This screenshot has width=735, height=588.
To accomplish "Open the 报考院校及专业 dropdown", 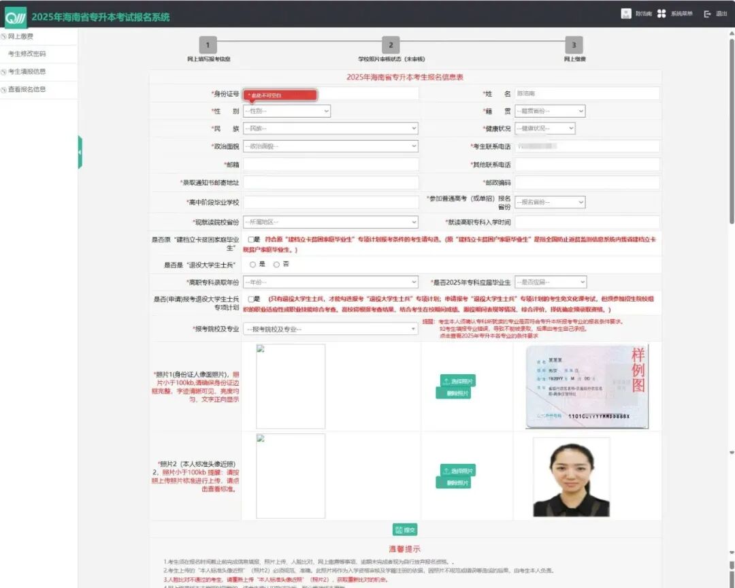I will [x=331, y=329].
